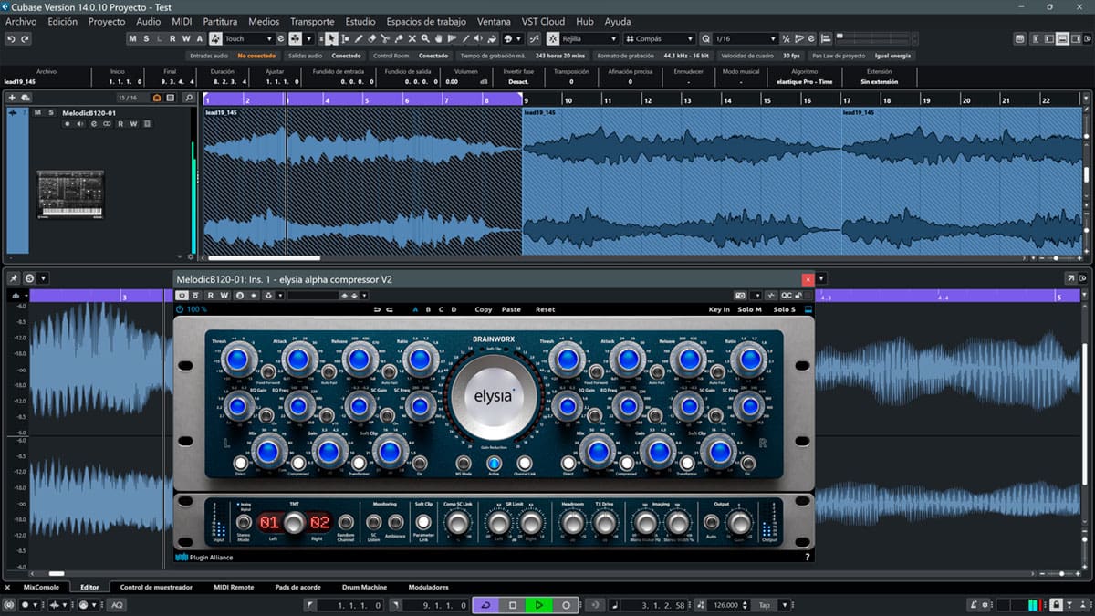Open the Rejilla snap type dropdown
This screenshot has height=616, width=1095.
point(613,38)
